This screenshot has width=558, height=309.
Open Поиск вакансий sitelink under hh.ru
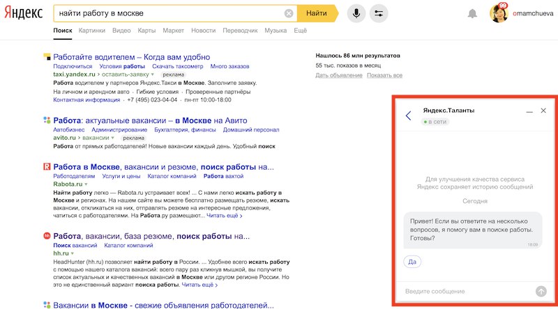click(75, 246)
